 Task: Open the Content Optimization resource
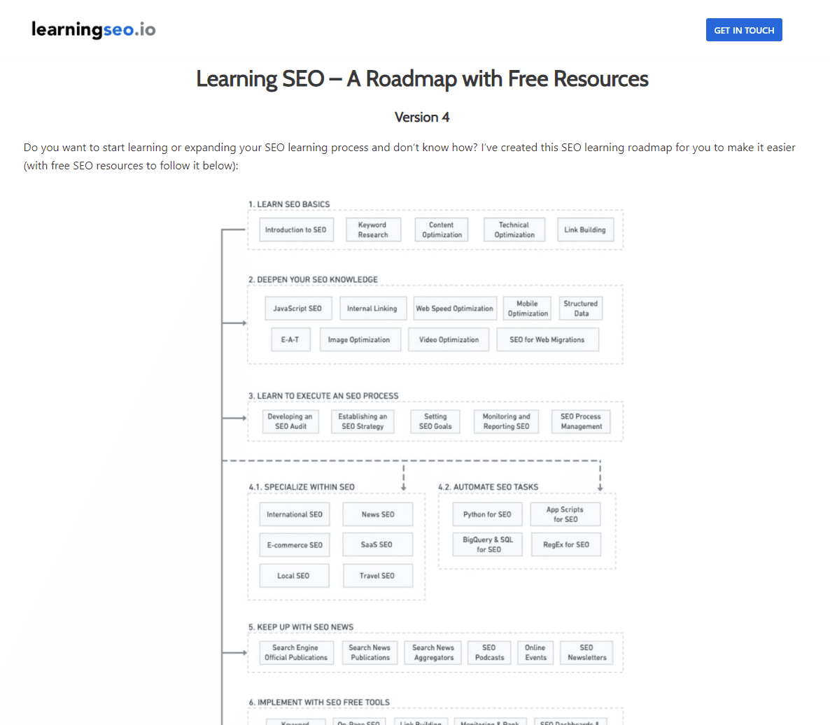coord(441,229)
